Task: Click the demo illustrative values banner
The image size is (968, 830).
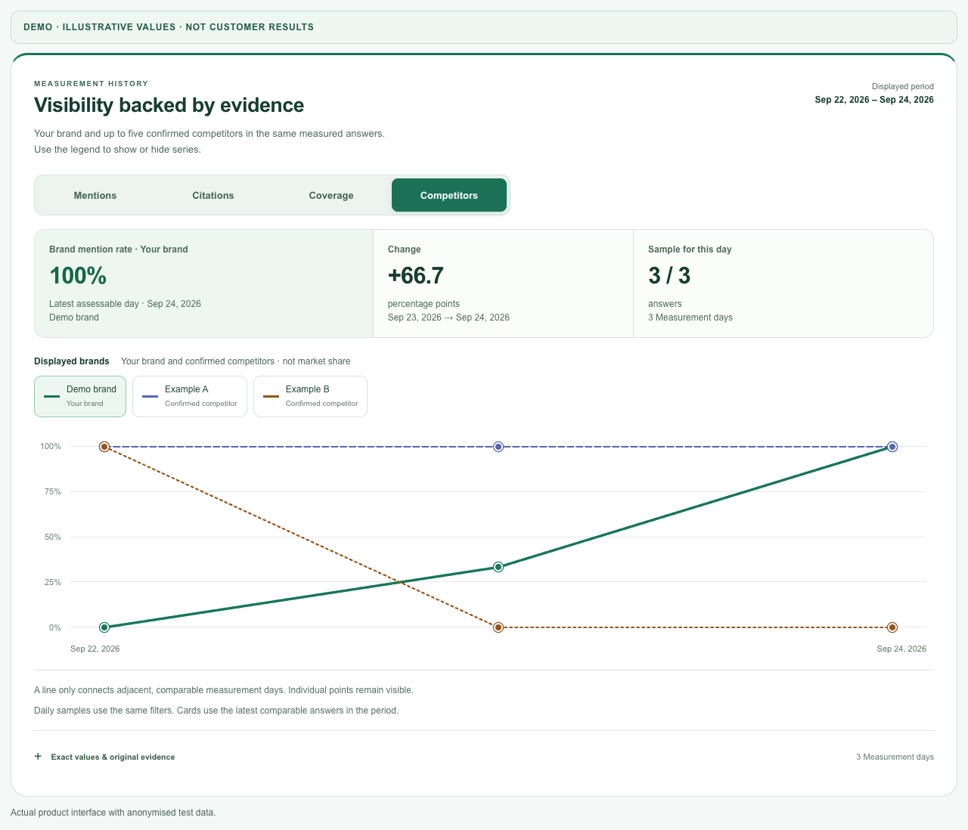Action: tap(484, 27)
